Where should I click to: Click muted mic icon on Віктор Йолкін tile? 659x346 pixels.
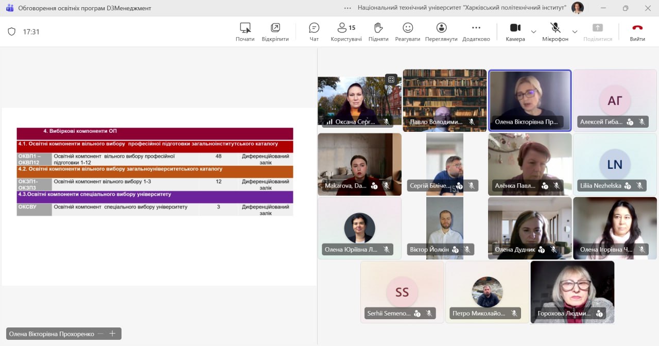[x=467, y=250]
